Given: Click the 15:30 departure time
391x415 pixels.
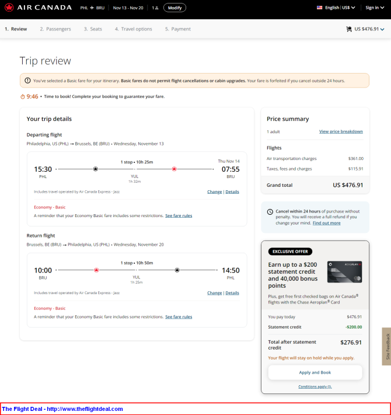Looking at the screenshot, I should pyautogui.click(x=43, y=169).
